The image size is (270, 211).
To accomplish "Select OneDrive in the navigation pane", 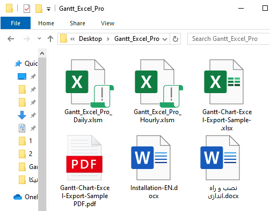I will click(26, 197).
